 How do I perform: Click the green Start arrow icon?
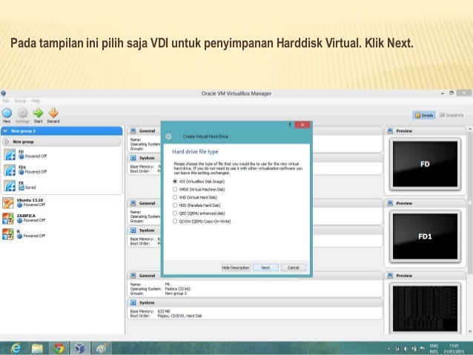coord(38,115)
